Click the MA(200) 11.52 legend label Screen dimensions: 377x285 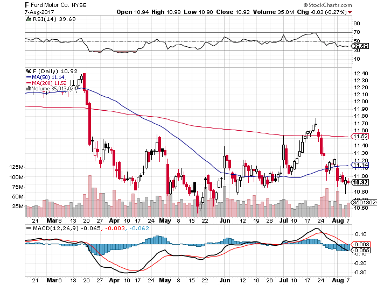click(50, 83)
